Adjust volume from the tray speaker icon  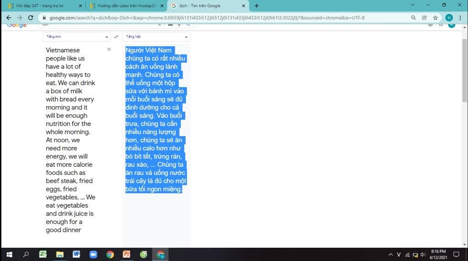point(423,255)
